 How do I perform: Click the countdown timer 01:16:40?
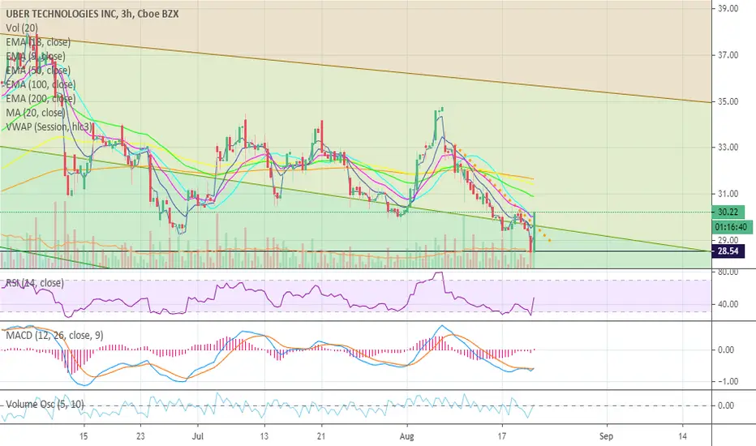pos(732,227)
